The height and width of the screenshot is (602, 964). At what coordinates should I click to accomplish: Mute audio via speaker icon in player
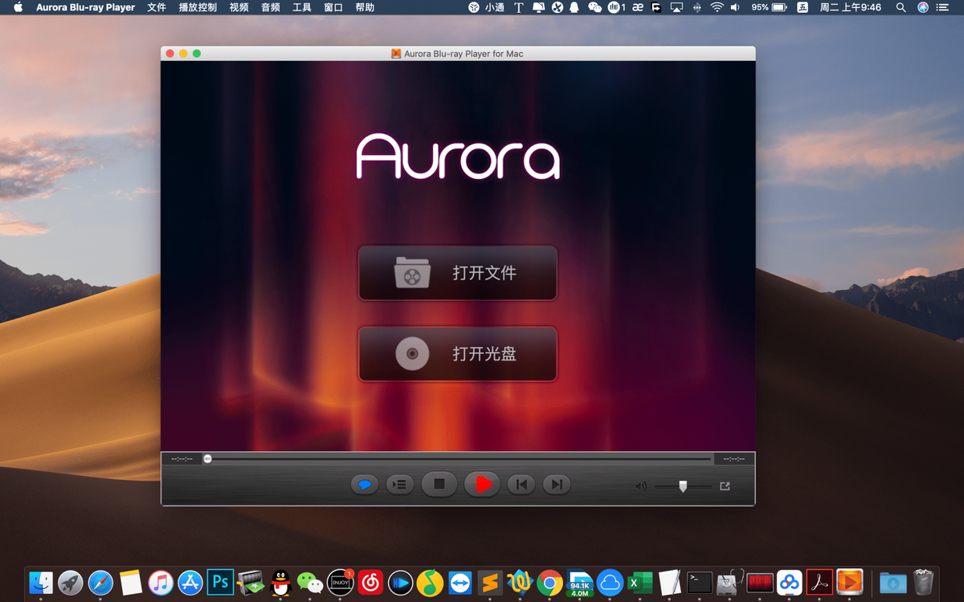click(640, 486)
